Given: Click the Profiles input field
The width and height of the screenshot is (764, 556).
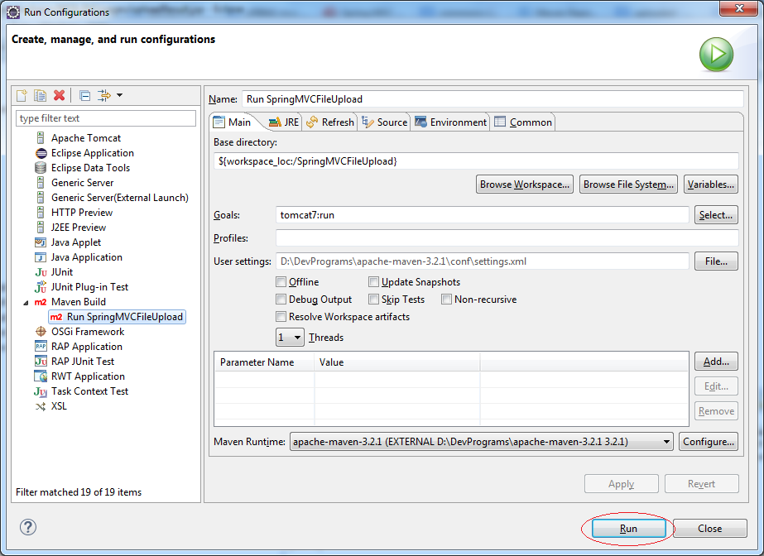Looking at the screenshot, I should pyautogui.click(x=507, y=238).
